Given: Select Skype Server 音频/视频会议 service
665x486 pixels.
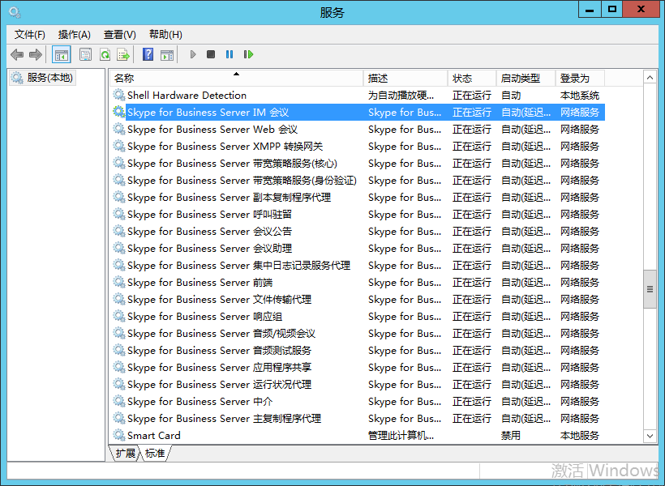Looking at the screenshot, I should (x=358, y=333).
